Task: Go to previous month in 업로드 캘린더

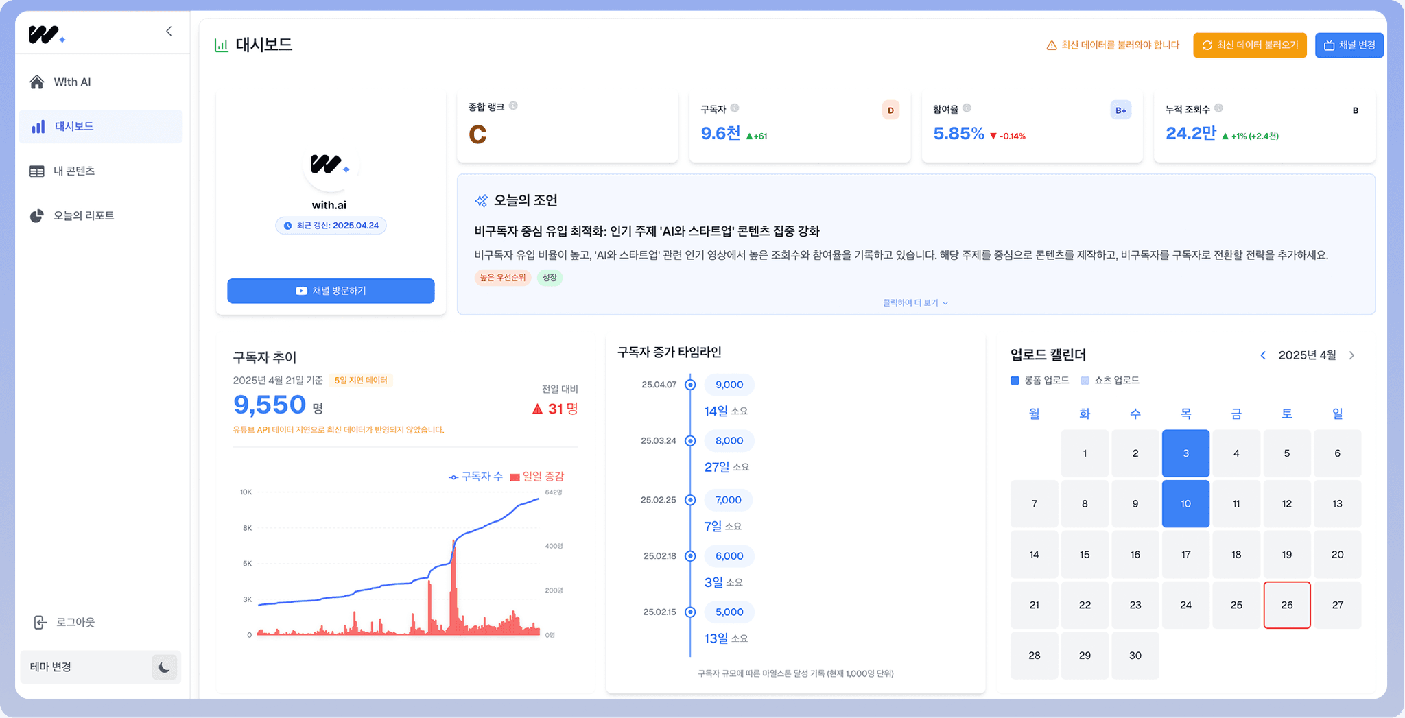Action: point(1263,355)
